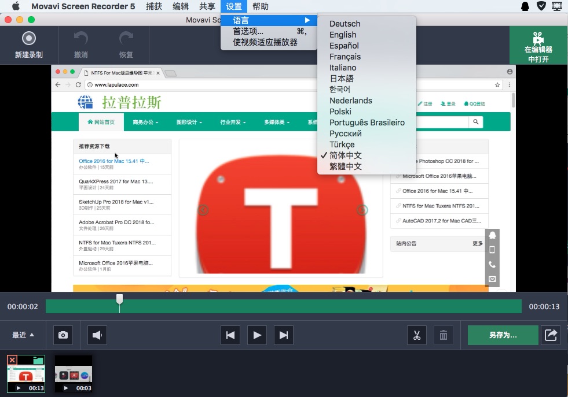Click the share export arrow icon

pos(551,335)
